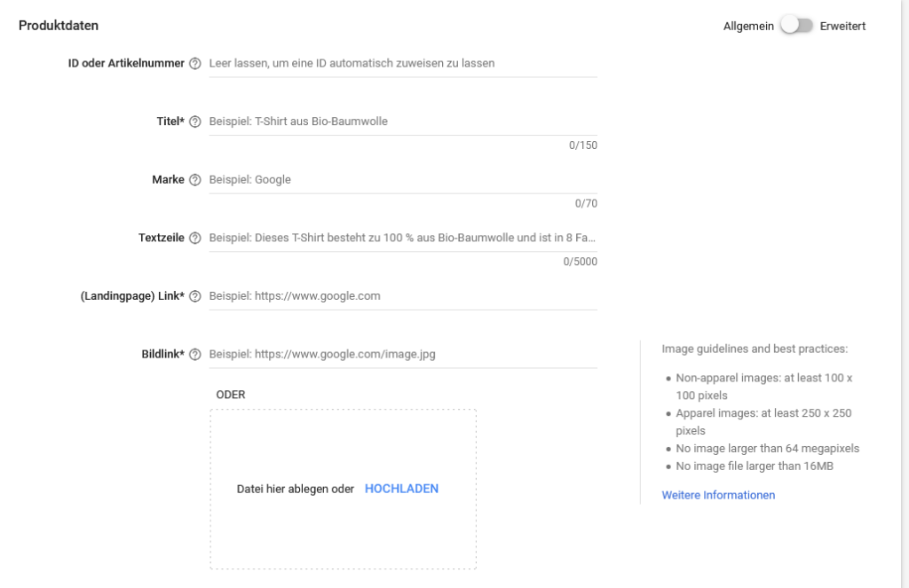Toggle the Allgemein/Erweitert switch

[796, 26]
